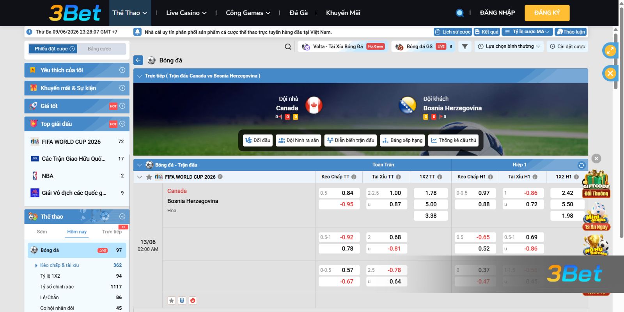Open the Cổng Games dropdown menu
The image size is (624, 312).
click(x=248, y=13)
